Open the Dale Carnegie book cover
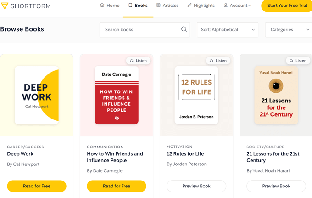This screenshot has height=198, width=312. (117, 95)
